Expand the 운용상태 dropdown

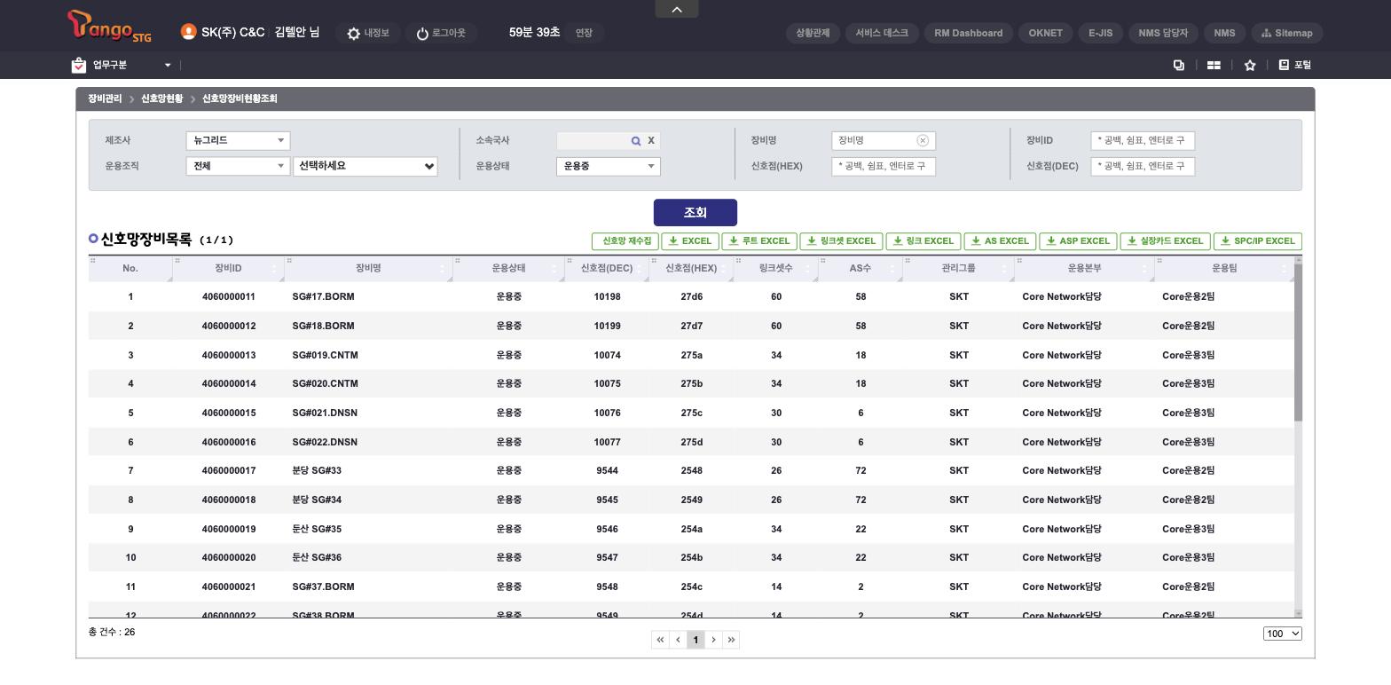(609, 166)
